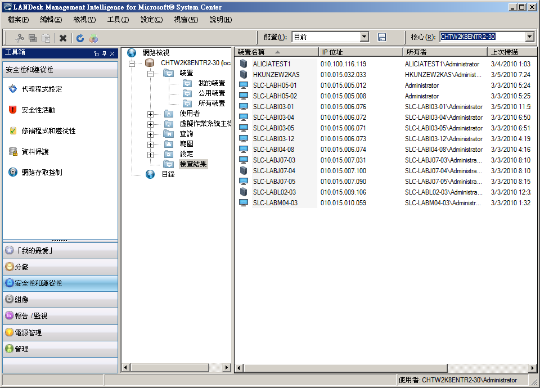
Task: Click the 工具箱 pushpin icon
Action: (105, 54)
